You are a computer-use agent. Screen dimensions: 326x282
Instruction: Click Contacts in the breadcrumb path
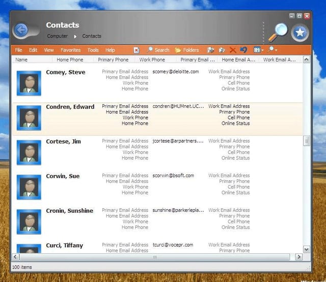click(x=92, y=36)
